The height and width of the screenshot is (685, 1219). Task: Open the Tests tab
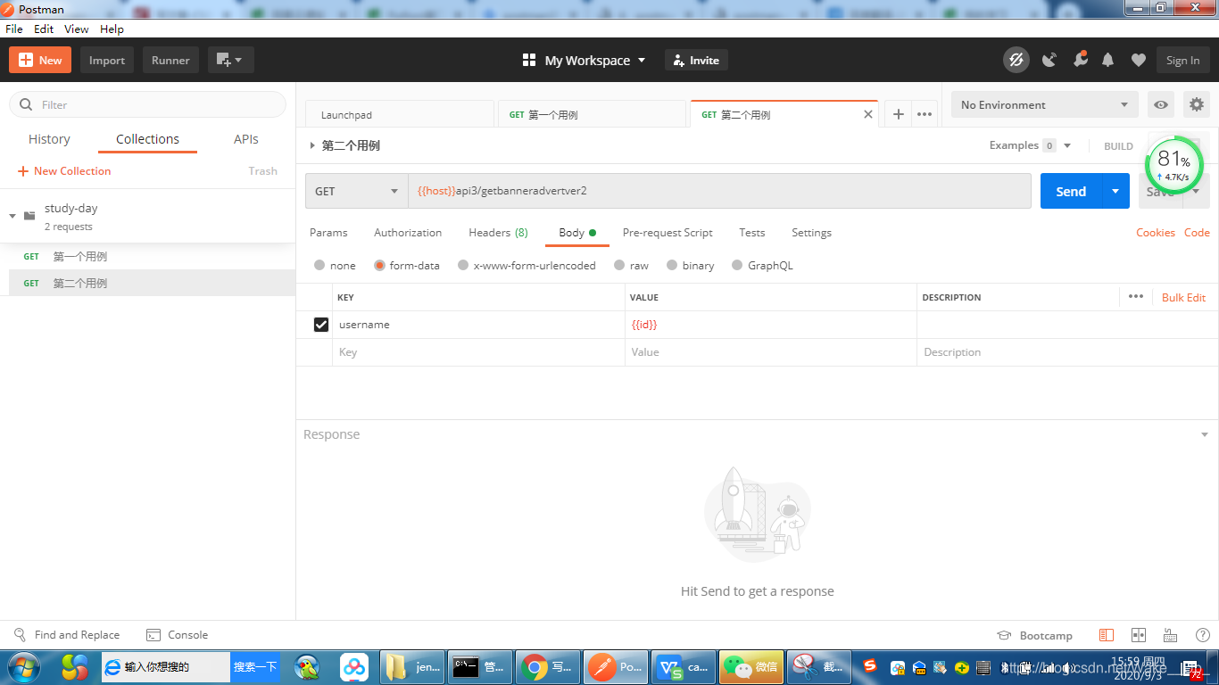(x=752, y=233)
